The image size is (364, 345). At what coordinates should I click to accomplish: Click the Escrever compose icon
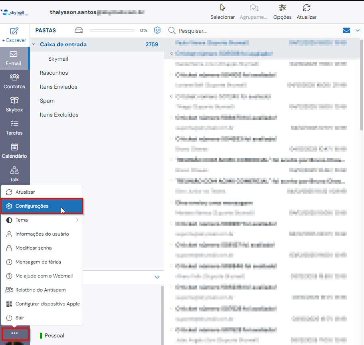pos(14,31)
